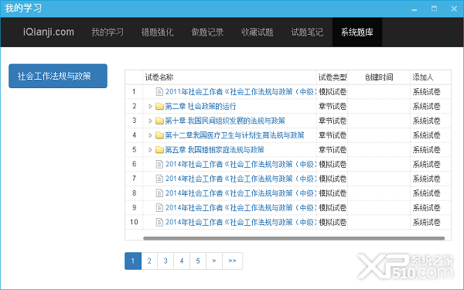Expand the 第五章 chapter tree arrow

[x=150, y=150]
